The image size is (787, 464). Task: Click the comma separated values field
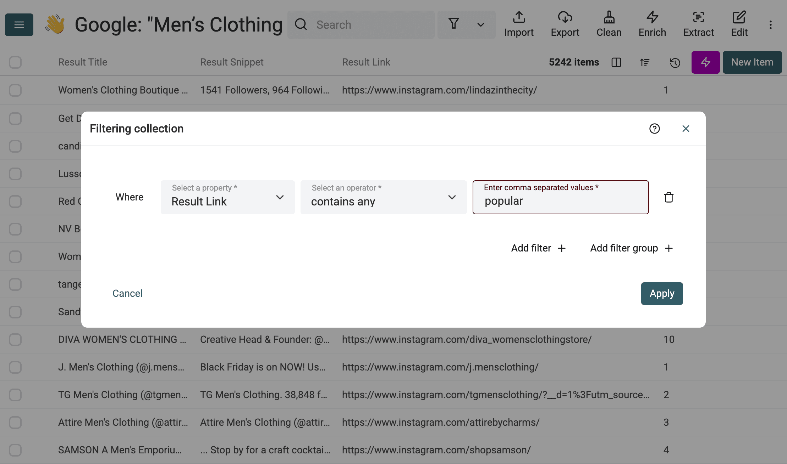click(x=561, y=201)
